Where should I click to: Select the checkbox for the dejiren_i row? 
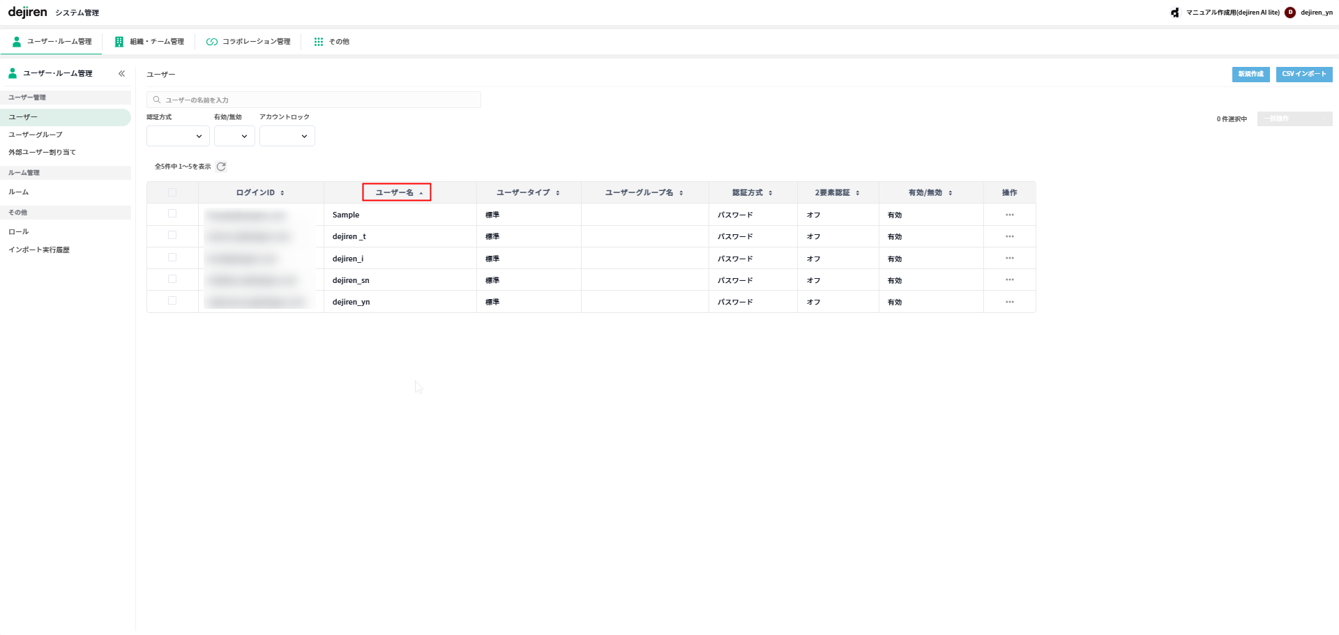172,258
